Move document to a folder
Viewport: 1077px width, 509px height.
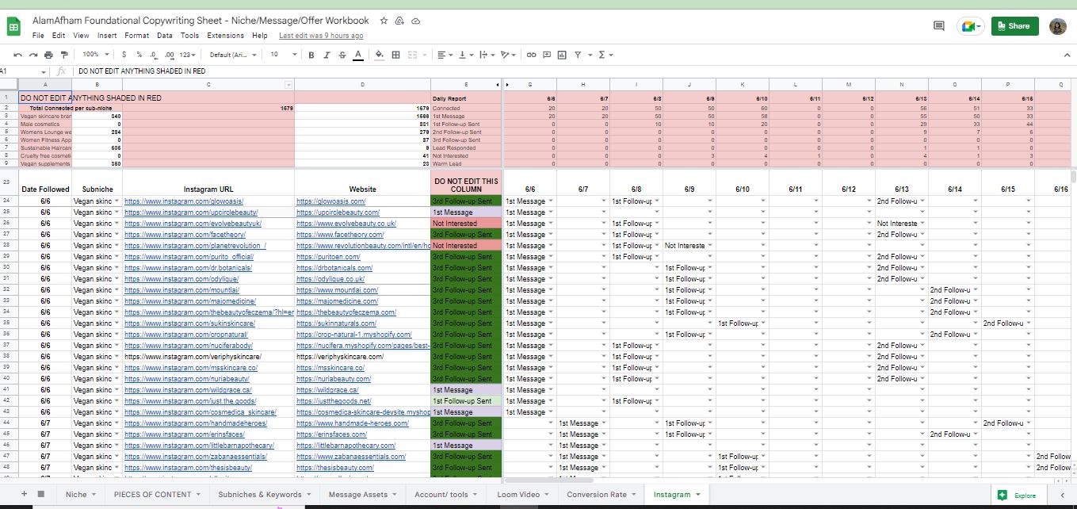(400, 21)
